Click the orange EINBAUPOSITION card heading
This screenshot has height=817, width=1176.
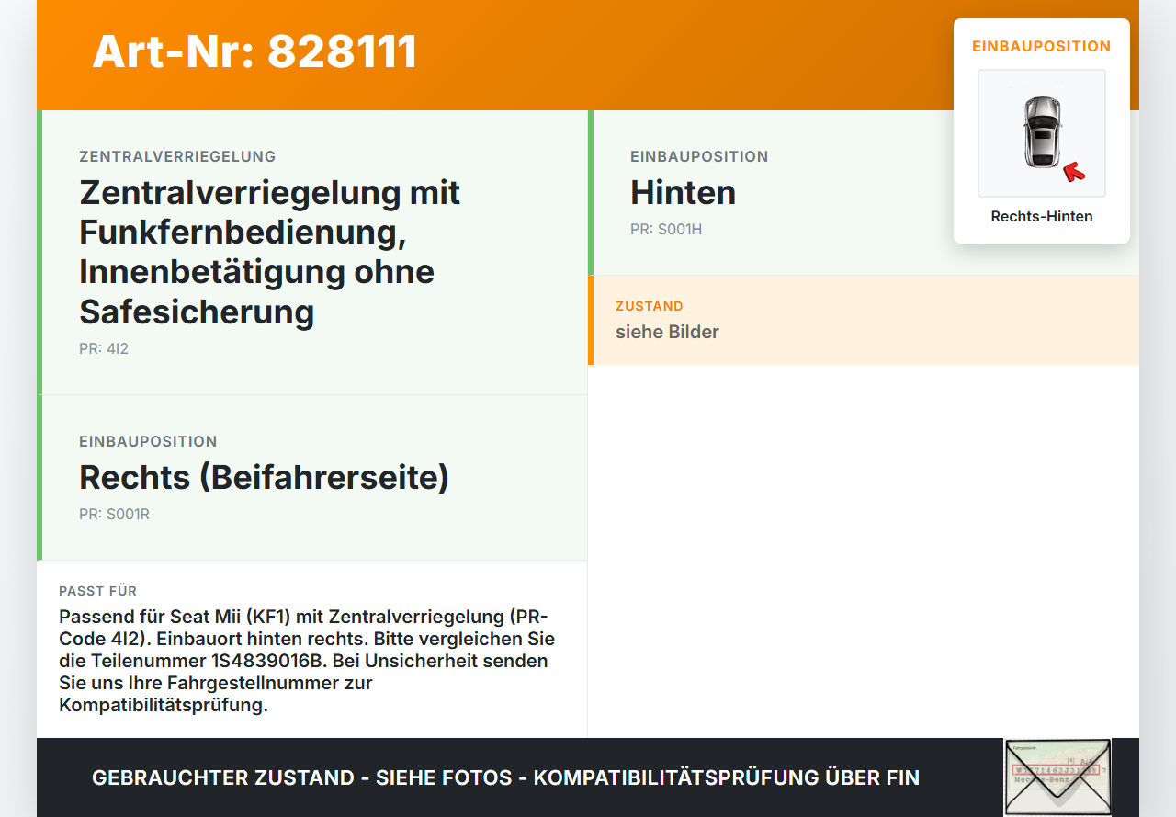point(1042,46)
